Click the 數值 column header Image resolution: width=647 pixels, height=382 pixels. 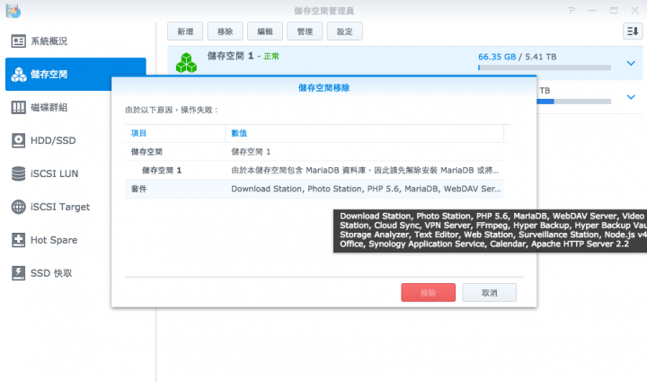pos(364,133)
